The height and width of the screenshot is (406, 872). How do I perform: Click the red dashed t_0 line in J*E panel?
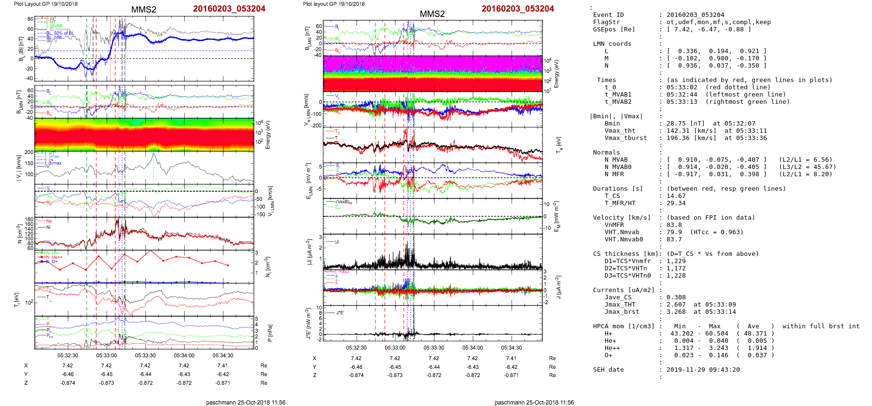point(385,323)
